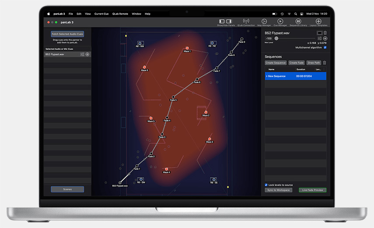The height and width of the screenshot is (228, 374).
Task: Click the Scenes button
Action: pyautogui.click(x=67, y=189)
